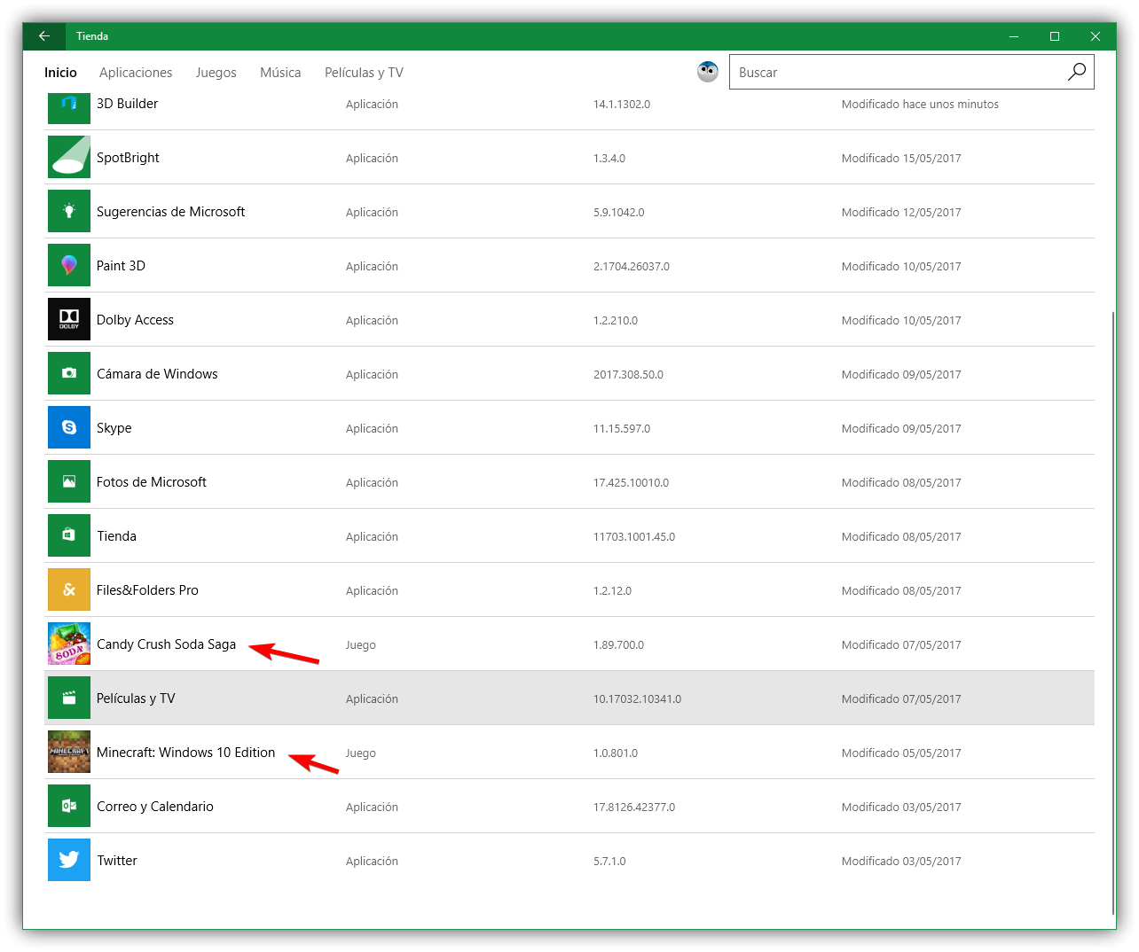Select Minecraft: Windows 10 Edition name
This screenshot has width=1139, height=952.
(185, 753)
